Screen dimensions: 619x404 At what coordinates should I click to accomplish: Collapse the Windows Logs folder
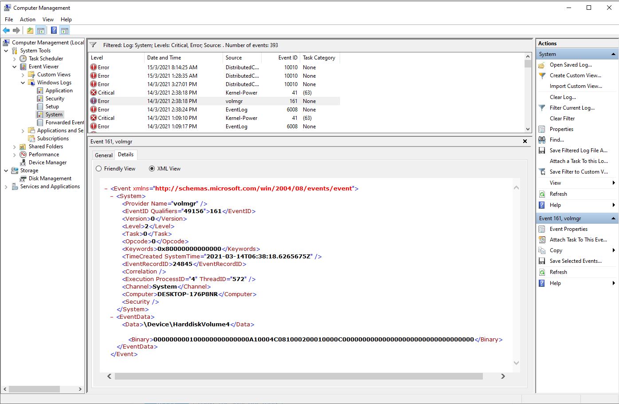coord(23,82)
